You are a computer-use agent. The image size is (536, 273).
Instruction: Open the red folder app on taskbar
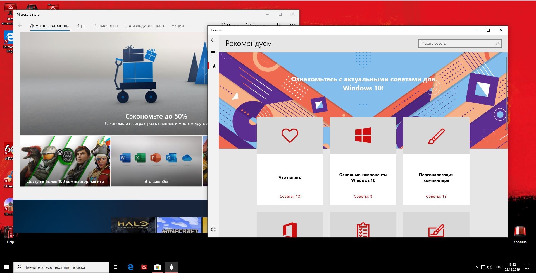click(x=144, y=267)
